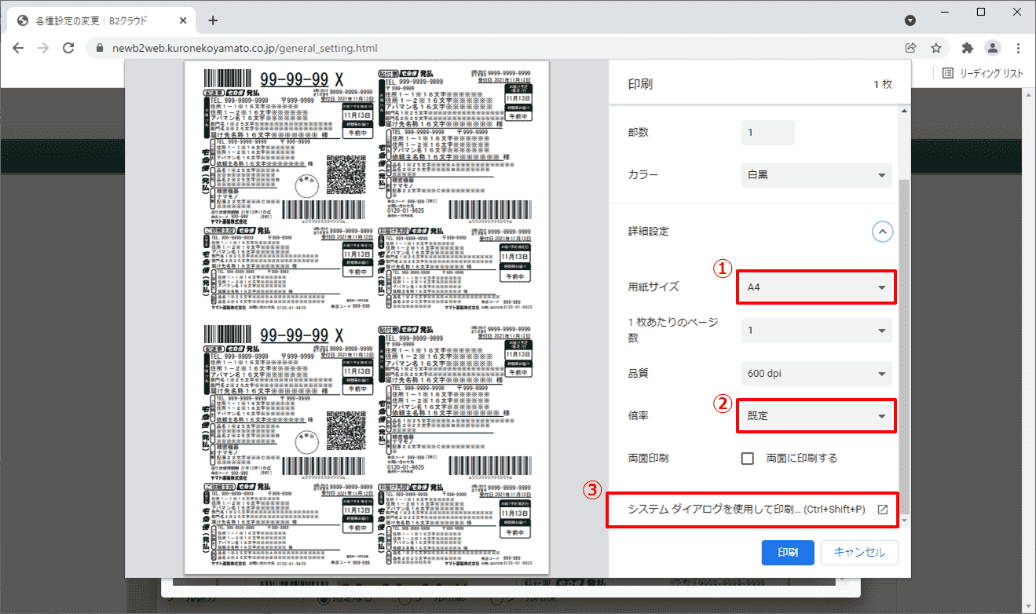Collapse 詳細設定 with the chevron
This screenshot has width=1036, height=614.
(x=882, y=232)
